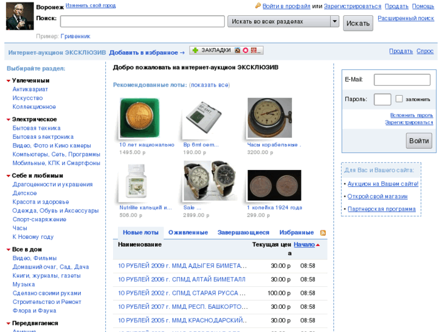Collapse the Электрическое category section
442x332 pixels.
click(9, 119)
